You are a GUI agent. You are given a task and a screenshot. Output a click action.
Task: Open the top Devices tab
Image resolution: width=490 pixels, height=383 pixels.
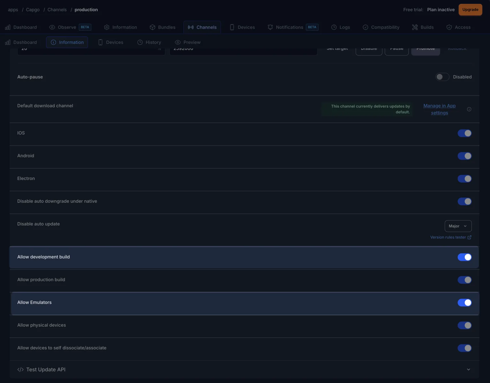242,27
